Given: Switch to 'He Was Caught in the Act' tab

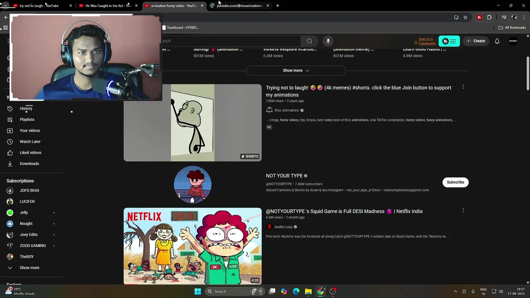Looking at the screenshot, I should point(108,6).
